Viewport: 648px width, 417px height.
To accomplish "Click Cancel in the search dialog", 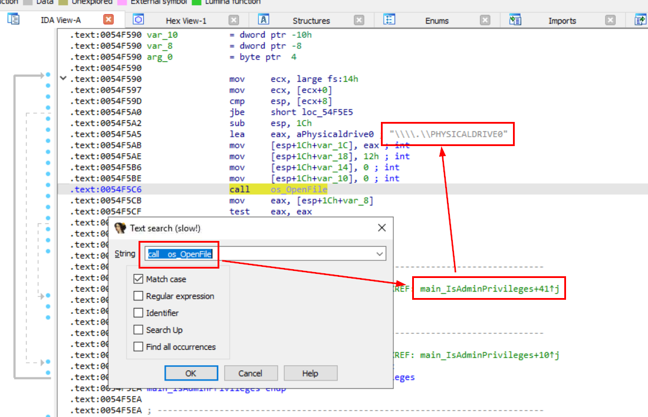I will point(250,373).
